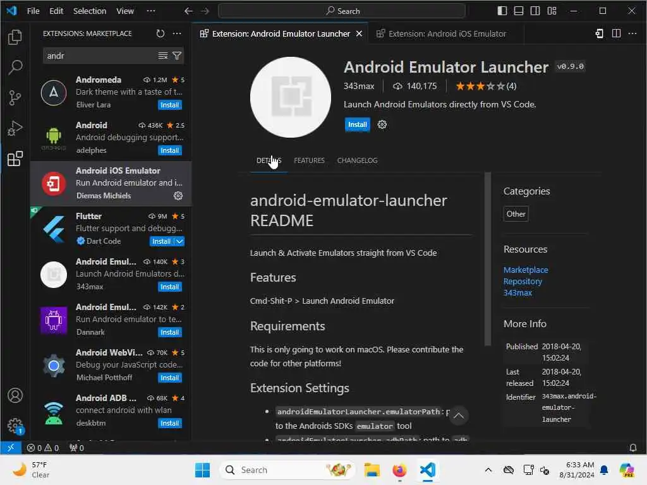Show hidden system tray icons

click(x=488, y=470)
